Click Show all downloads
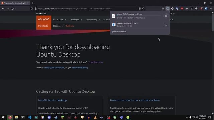The width and height of the screenshot is (214, 120). (119, 32)
